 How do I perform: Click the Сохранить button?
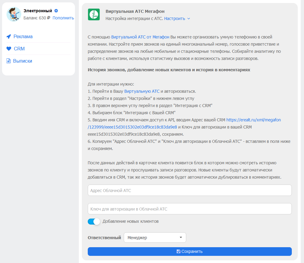189,252
